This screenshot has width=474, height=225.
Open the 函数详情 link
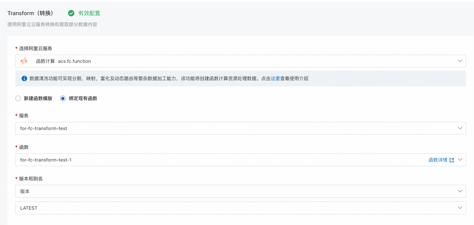pos(438,160)
